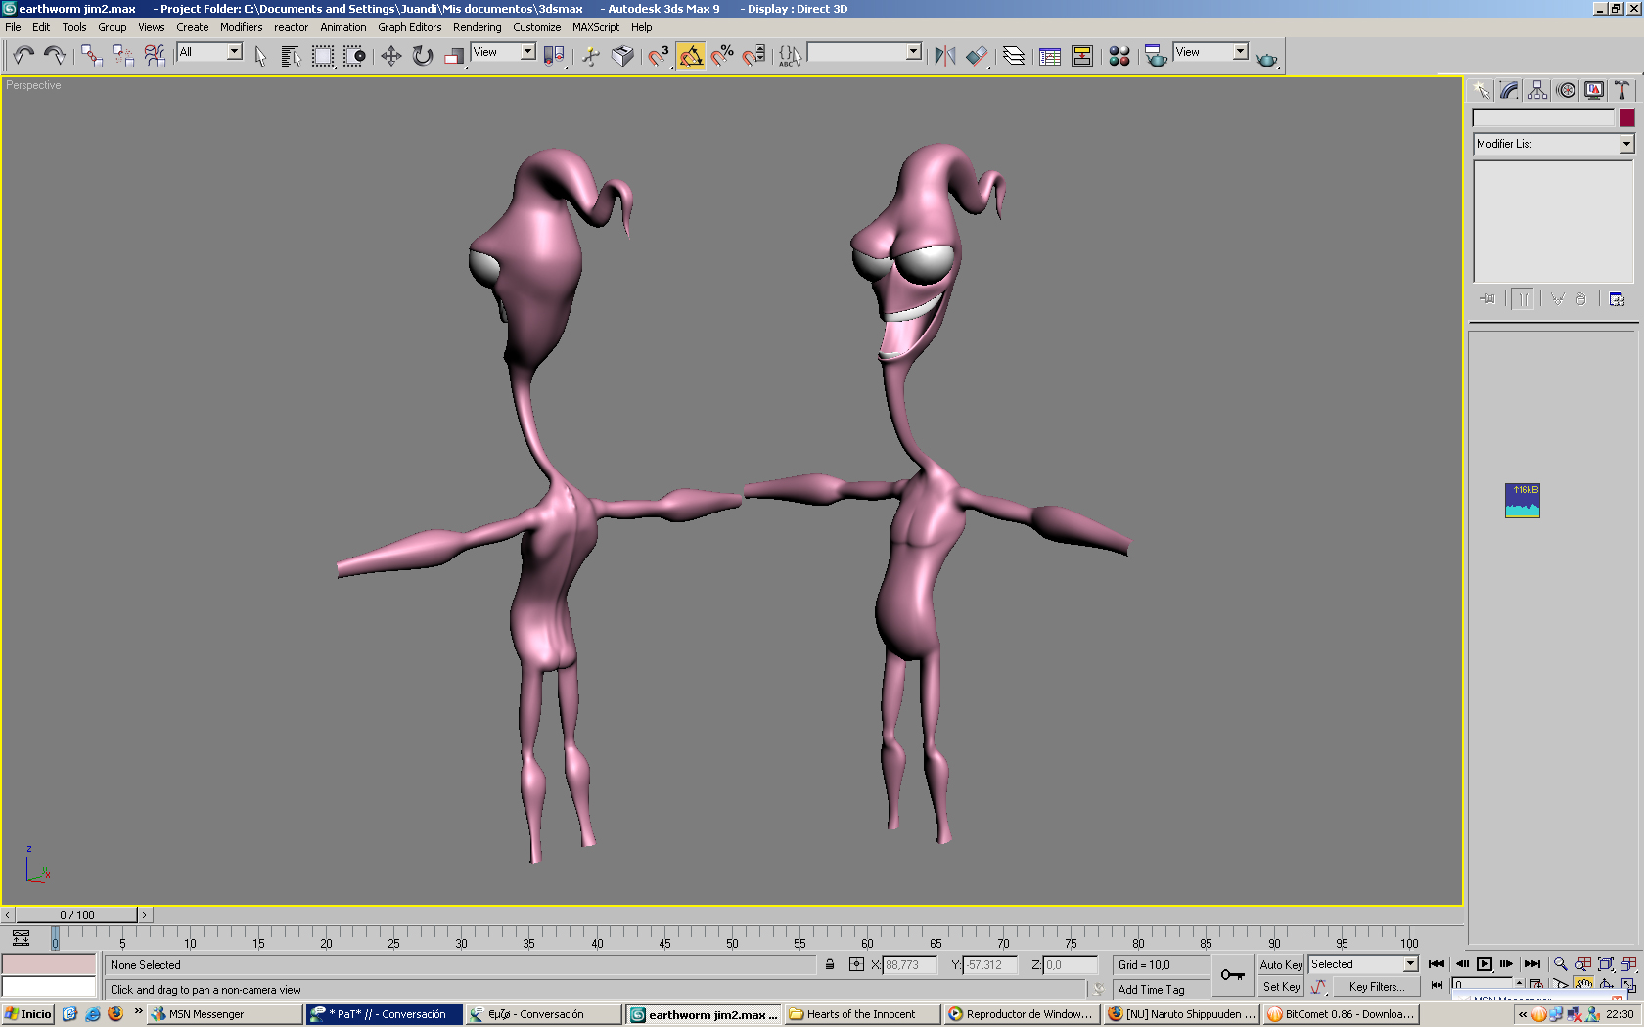This screenshot has width=1644, height=1027.
Task: Switch to the Utilities command panel tab
Action: tap(1622, 91)
